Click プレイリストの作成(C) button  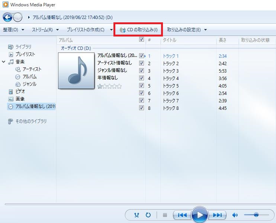click(x=86, y=30)
